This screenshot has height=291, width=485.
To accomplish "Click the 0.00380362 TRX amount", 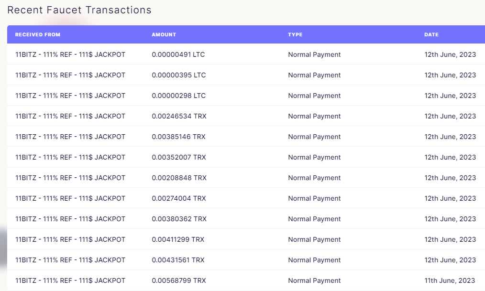I will click(x=179, y=219).
